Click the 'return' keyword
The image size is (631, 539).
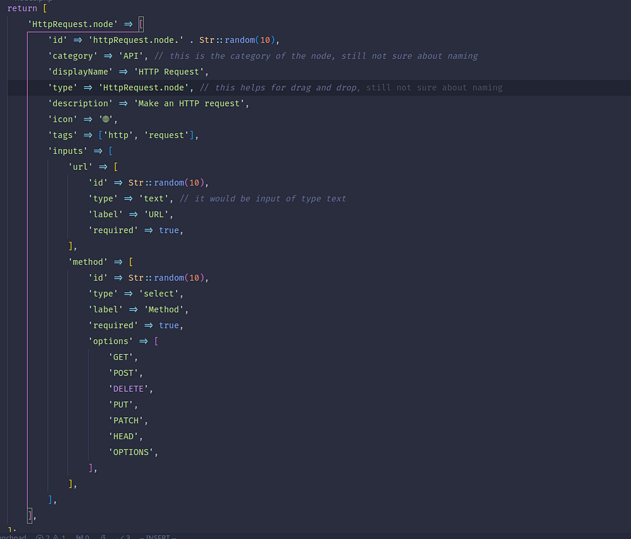pos(22,8)
